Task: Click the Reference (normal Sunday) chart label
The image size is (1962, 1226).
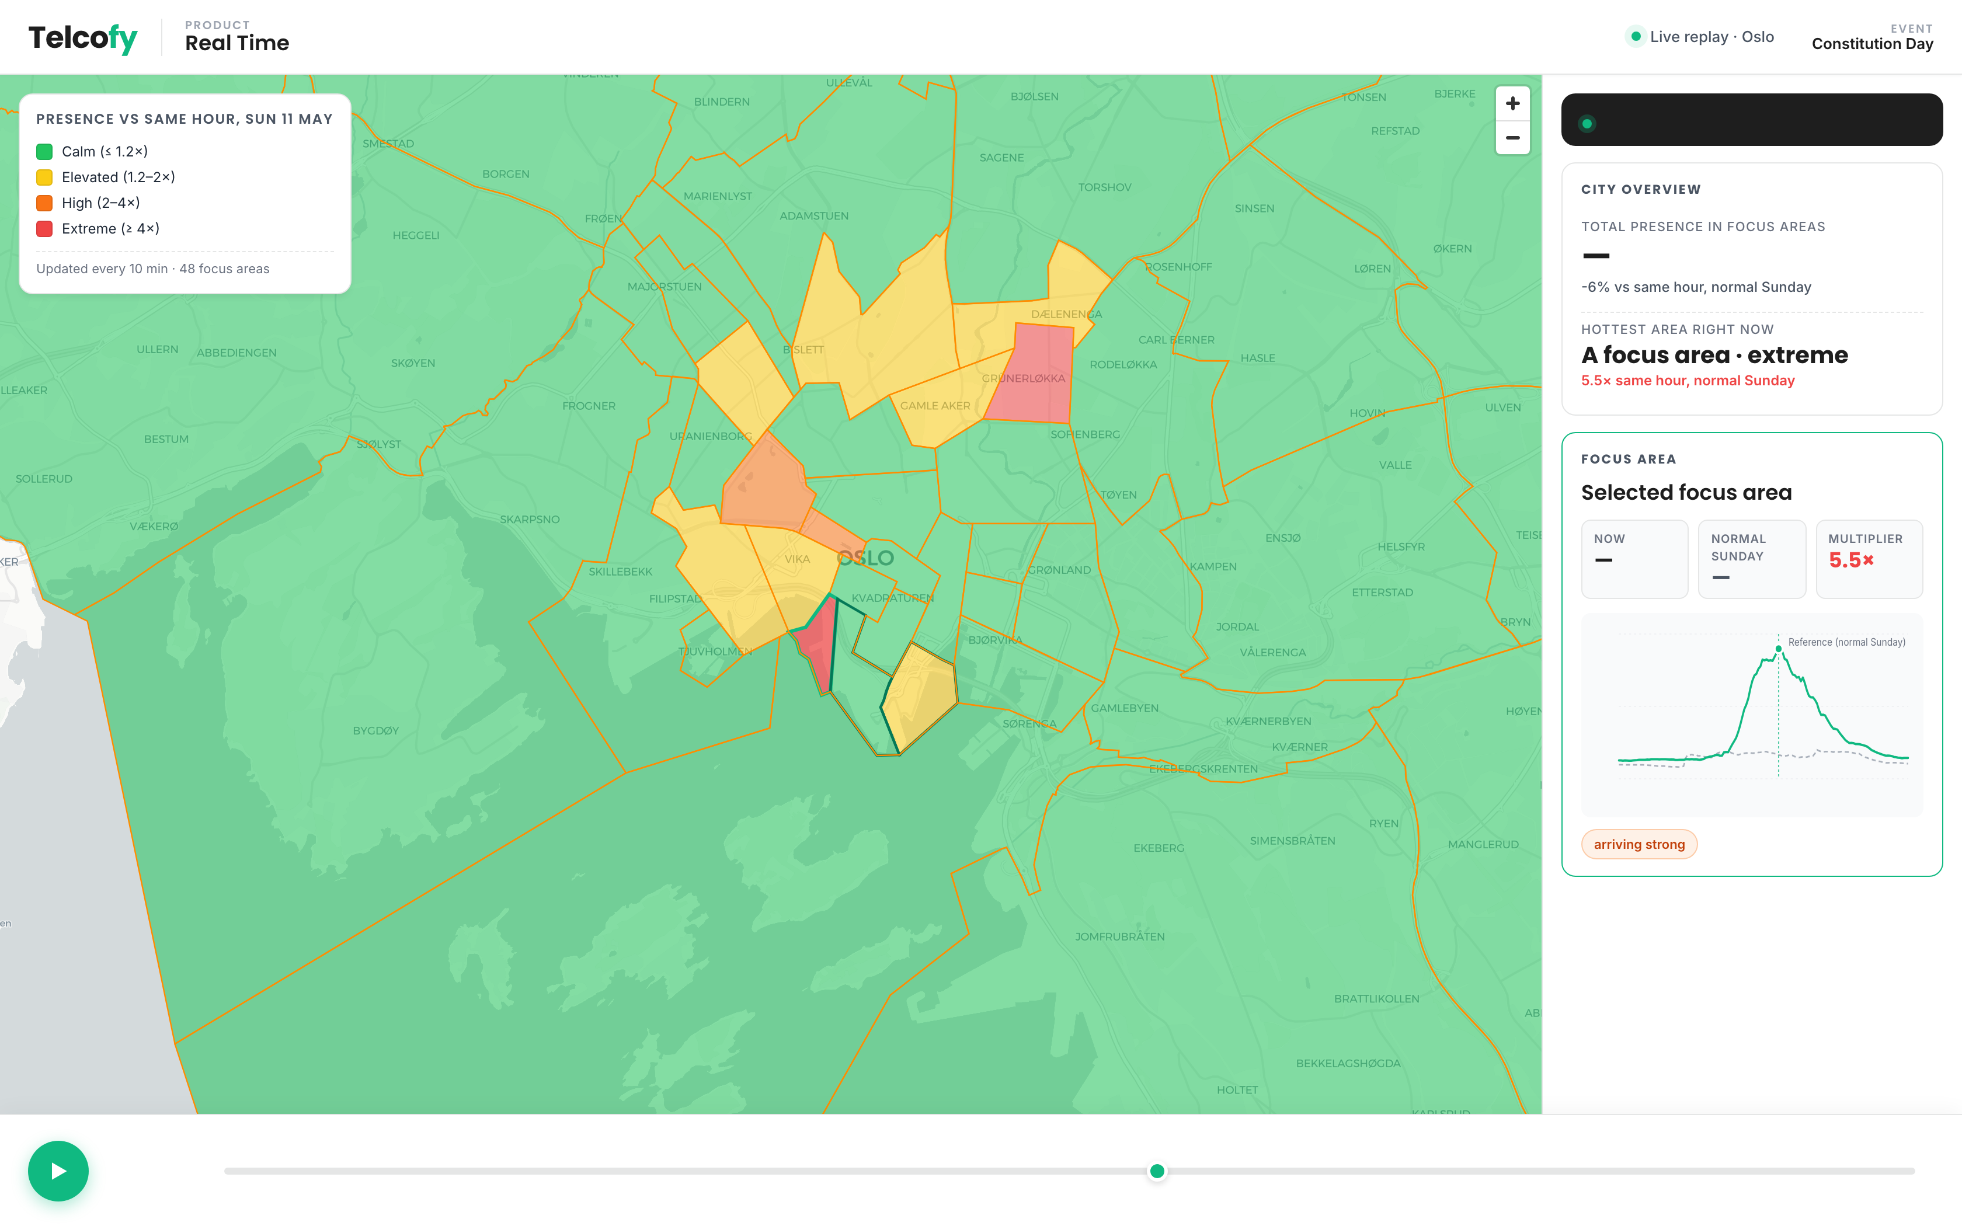Action: [1846, 642]
